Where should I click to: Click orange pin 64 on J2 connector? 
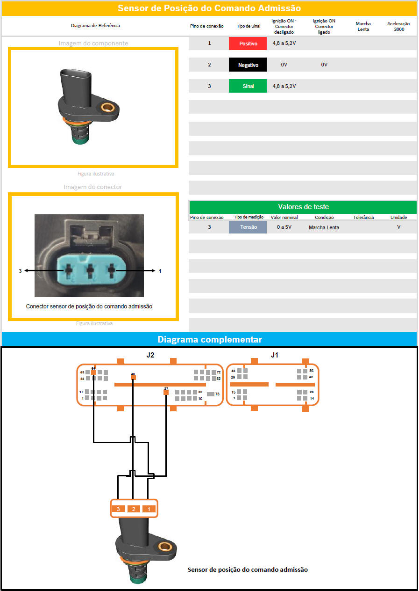point(94,372)
